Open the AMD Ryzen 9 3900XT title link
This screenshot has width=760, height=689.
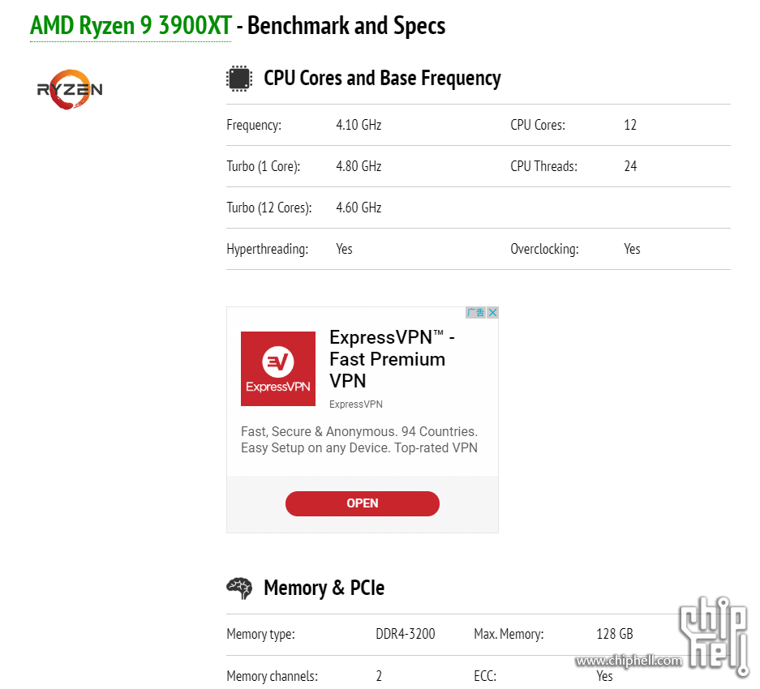(131, 26)
